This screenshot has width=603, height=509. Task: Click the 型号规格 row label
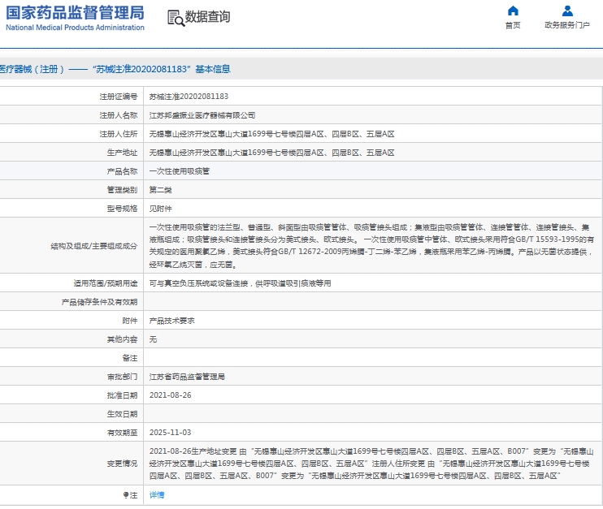pos(122,209)
